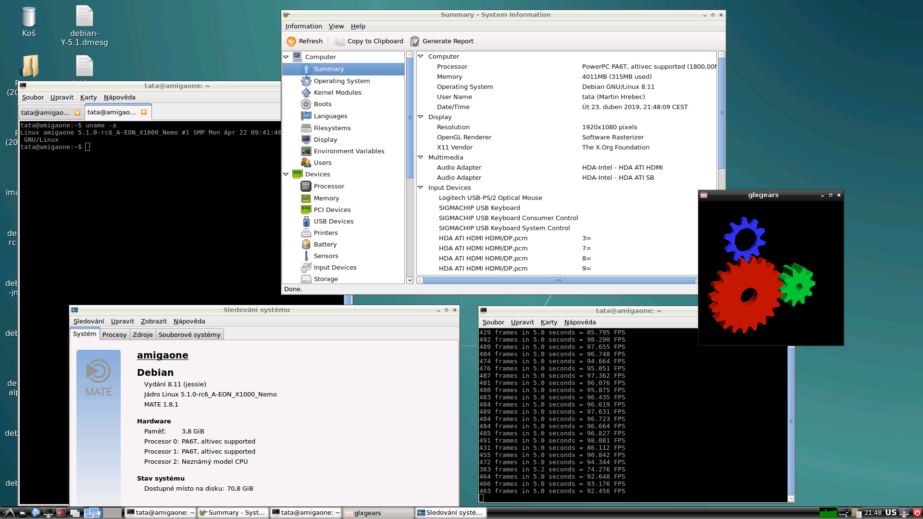This screenshot has width=923, height=519.
Task: Collapse the Computer tree in the sidebar
Action: (x=286, y=57)
